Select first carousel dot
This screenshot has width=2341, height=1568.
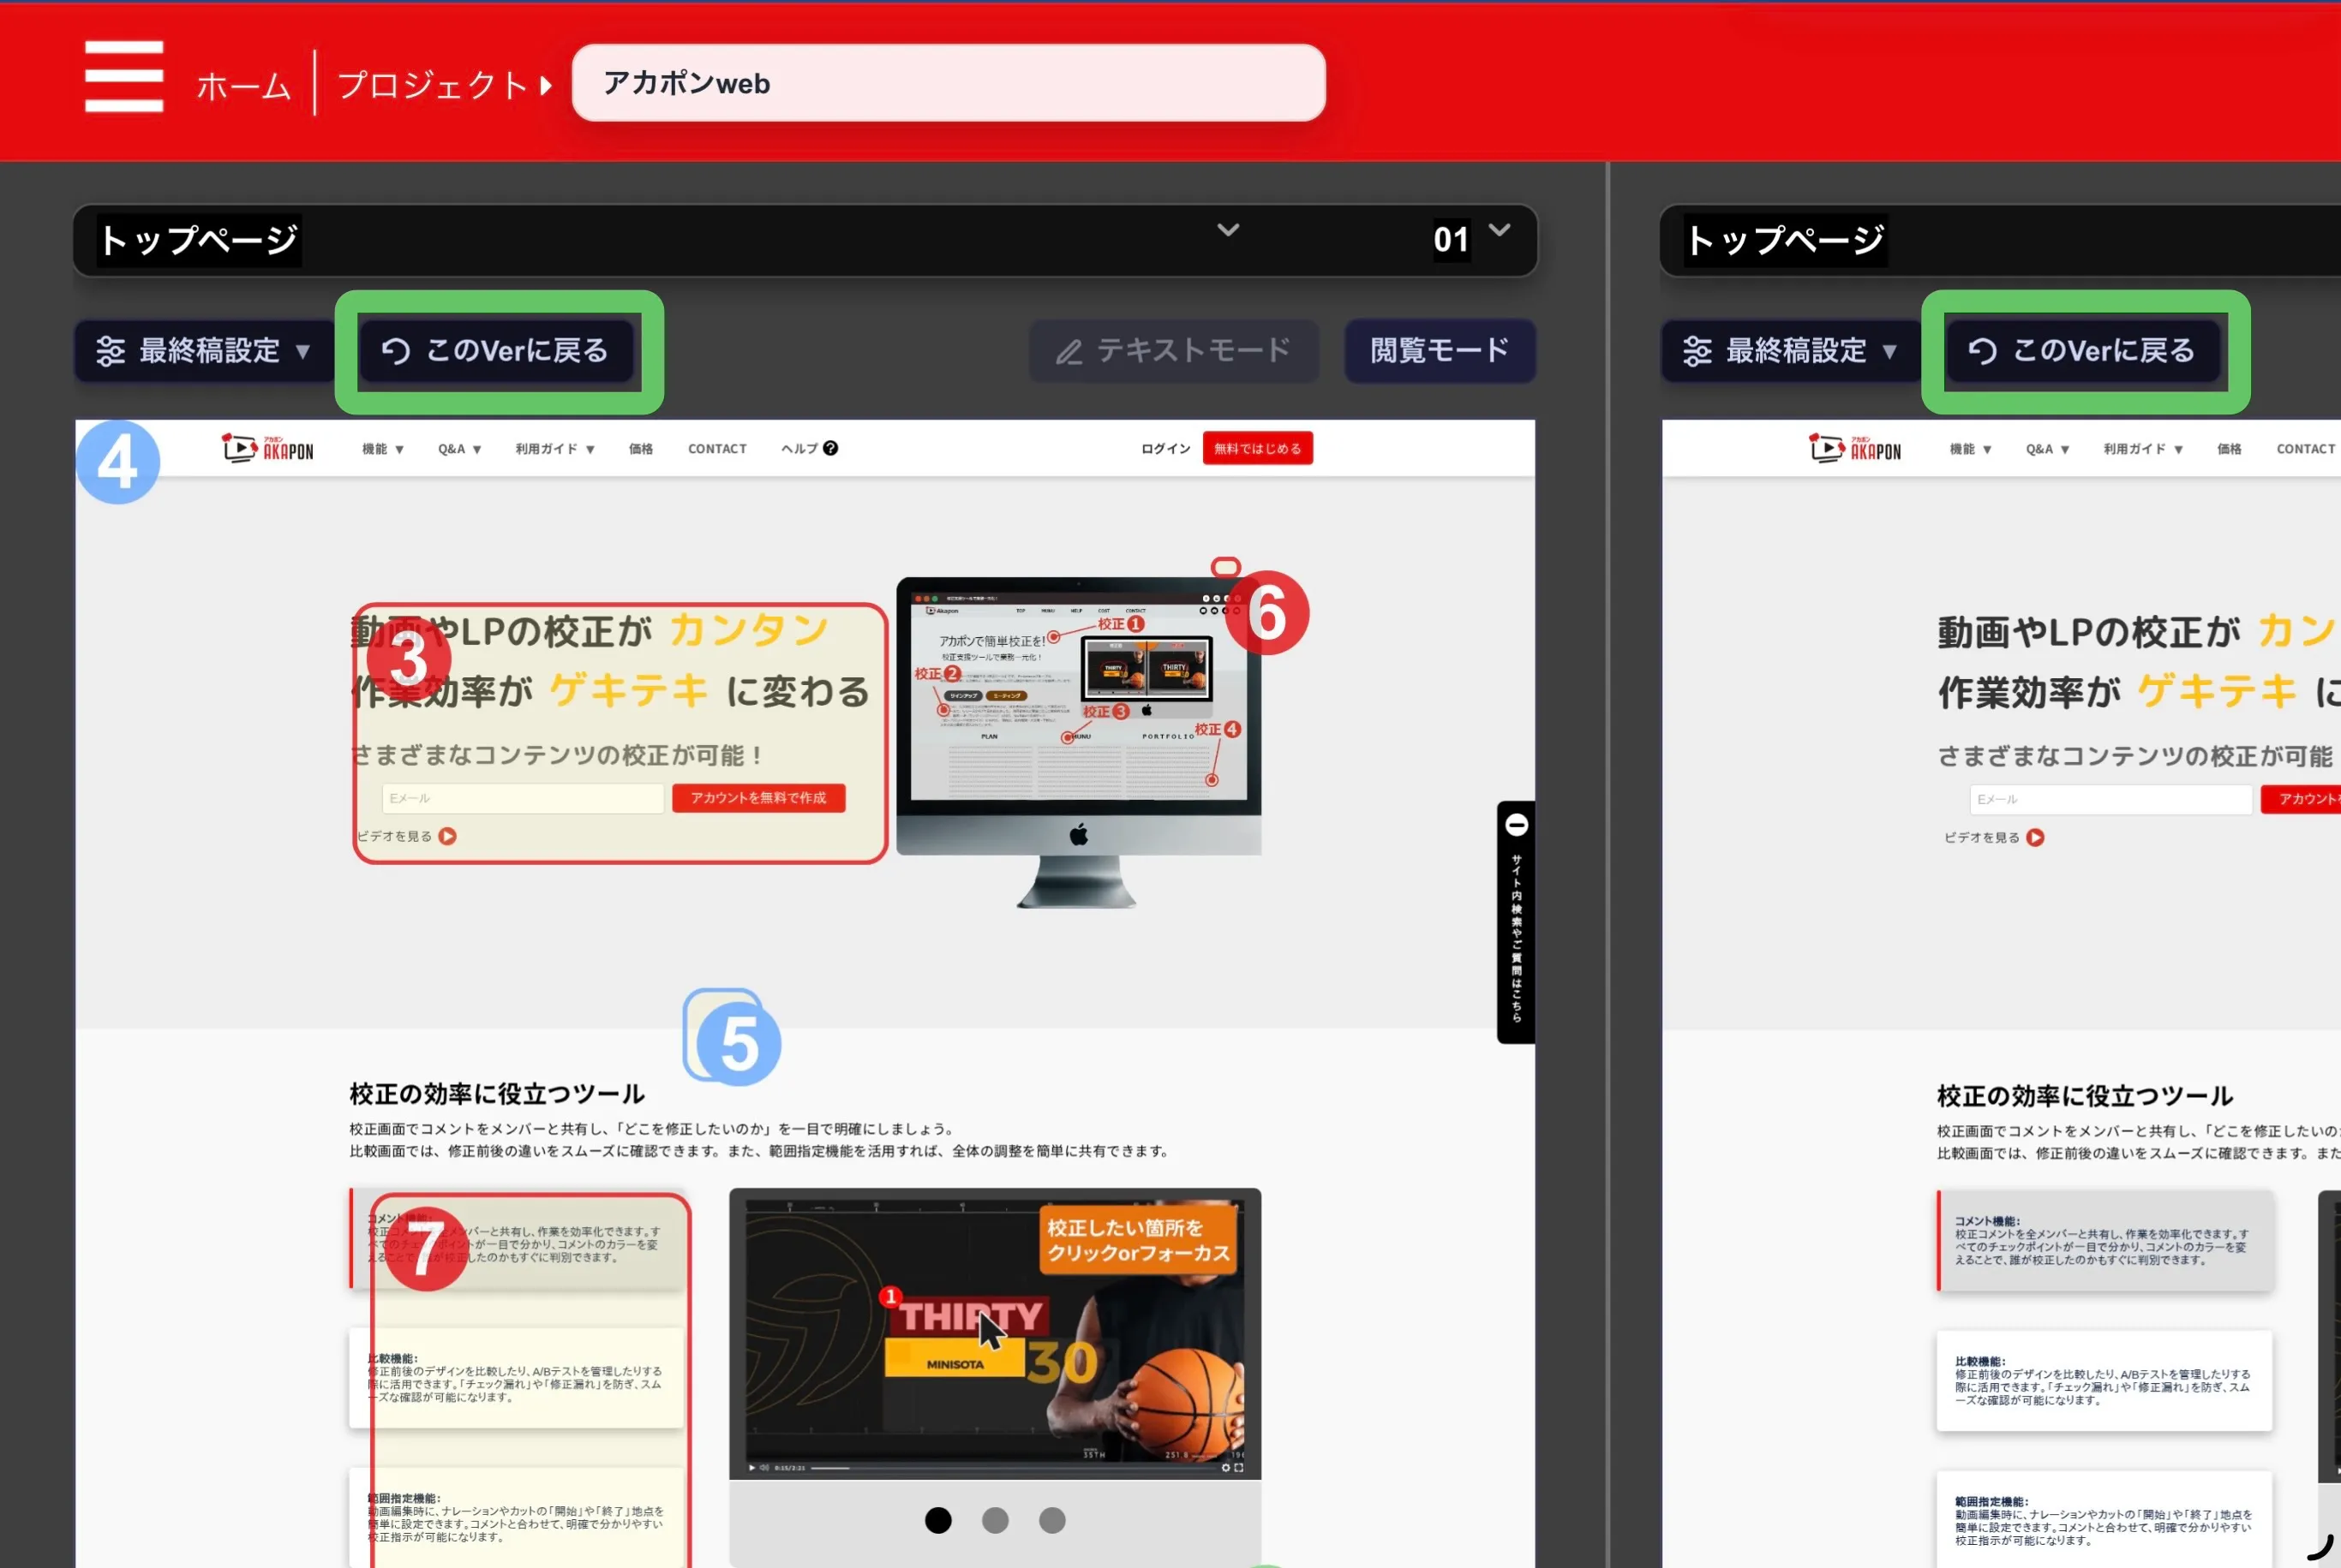pyautogui.click(x=938, y=1520)
